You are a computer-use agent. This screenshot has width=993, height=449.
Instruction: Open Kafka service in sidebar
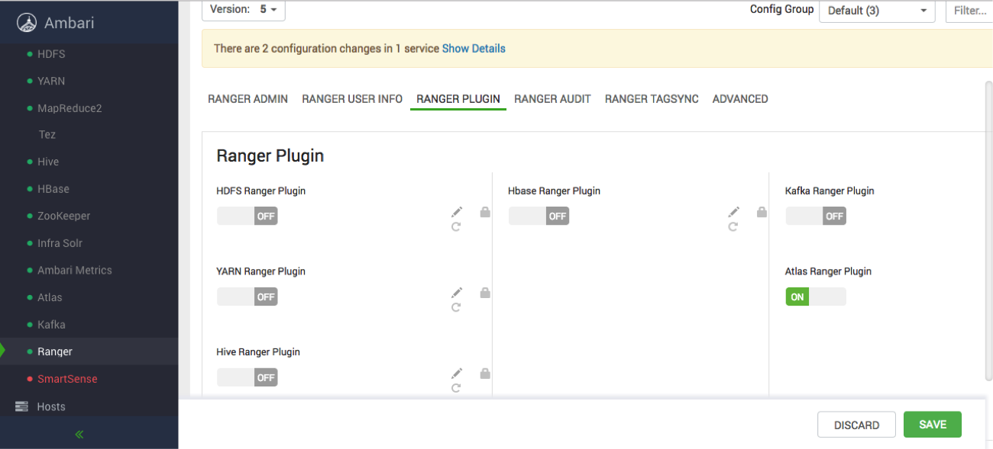click(x=51, y=324)
